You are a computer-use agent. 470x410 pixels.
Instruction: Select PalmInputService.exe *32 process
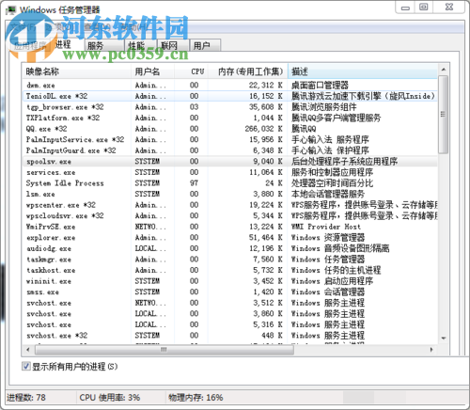click(230, 139)
